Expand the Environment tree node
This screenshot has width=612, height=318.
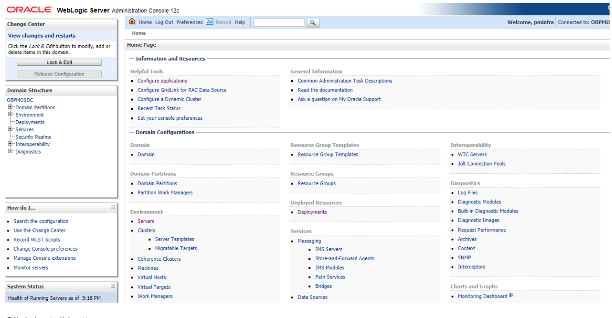click(x=10, y=114)
